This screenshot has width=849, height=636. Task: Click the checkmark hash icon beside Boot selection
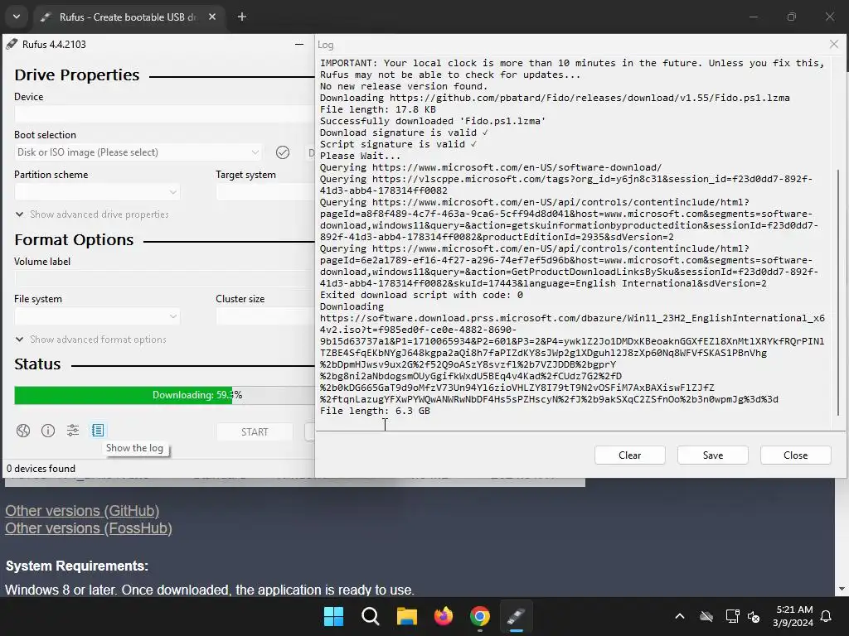pos(283,152)
